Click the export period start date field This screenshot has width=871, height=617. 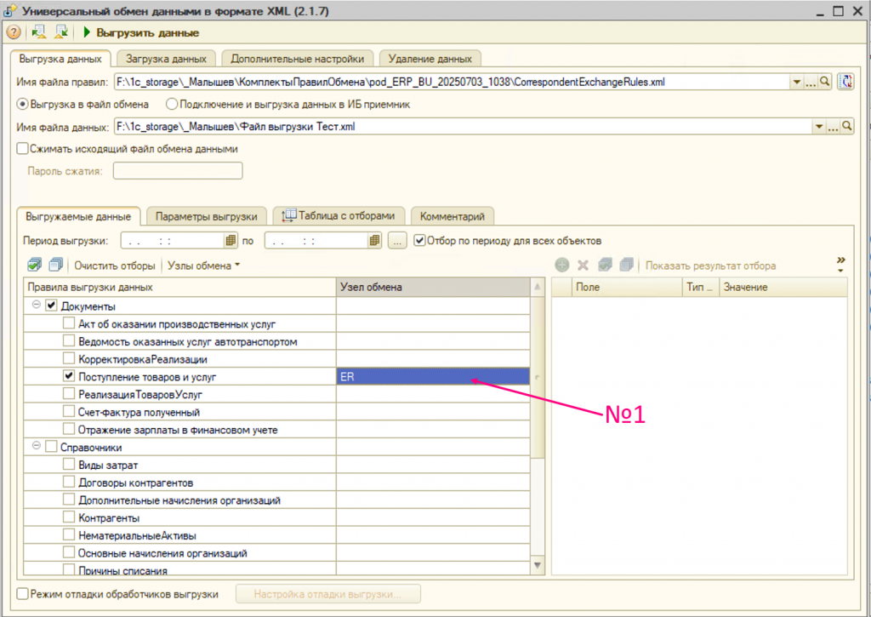click(173, 241)
